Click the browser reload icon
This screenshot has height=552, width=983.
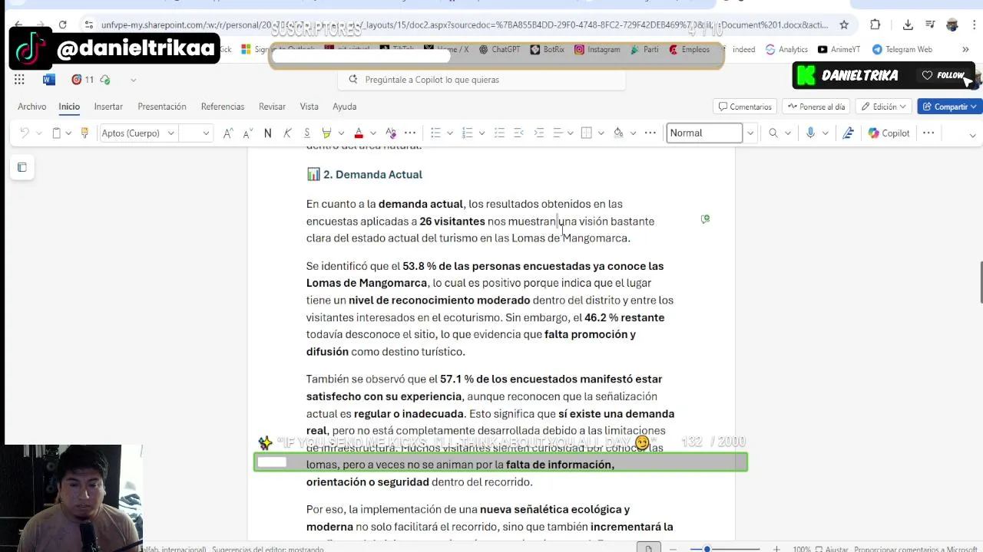tap(63, 25)
